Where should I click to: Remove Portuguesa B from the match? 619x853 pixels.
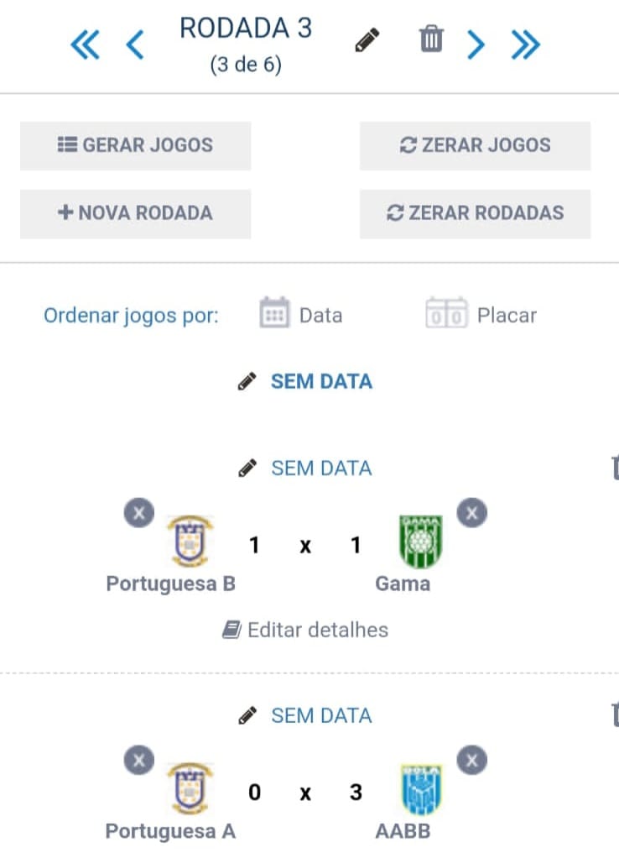pyautogui.click(x=139, y=512)
